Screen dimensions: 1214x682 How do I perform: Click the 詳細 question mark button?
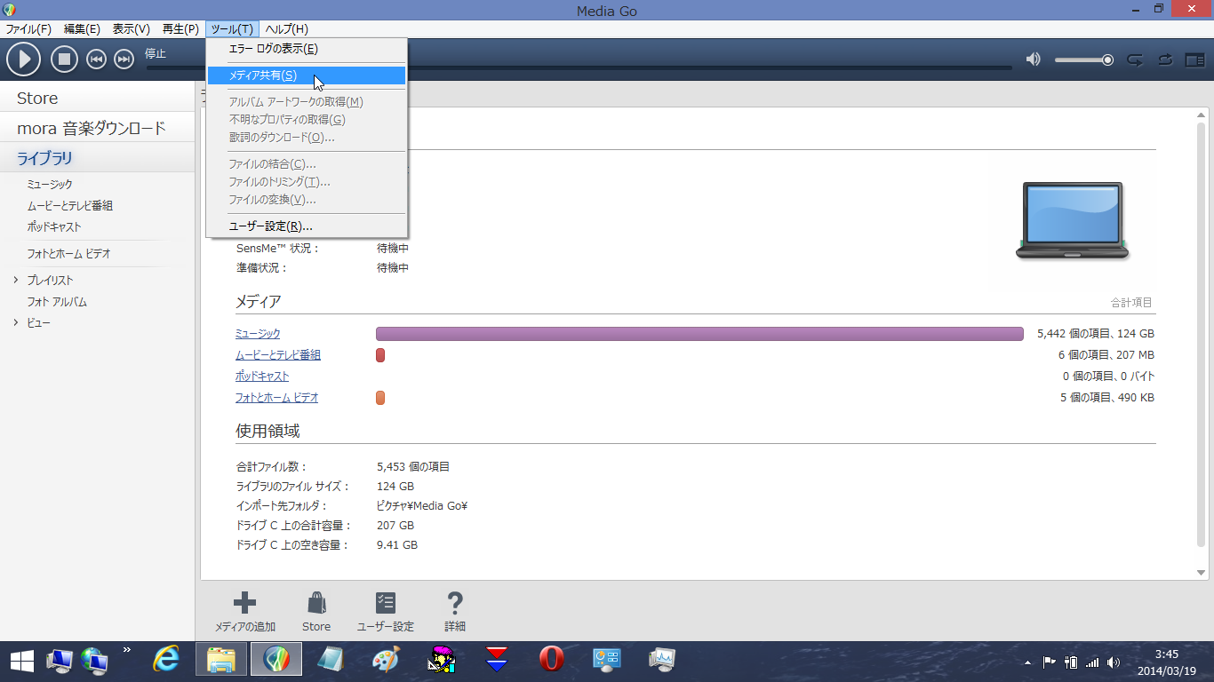[455, 612]
